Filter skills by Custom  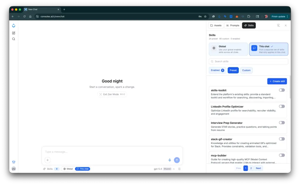(x=246, y=70)
